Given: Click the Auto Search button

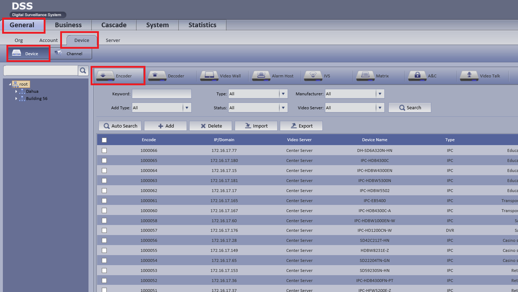Looking at the screenshot, I should (120, 126).
